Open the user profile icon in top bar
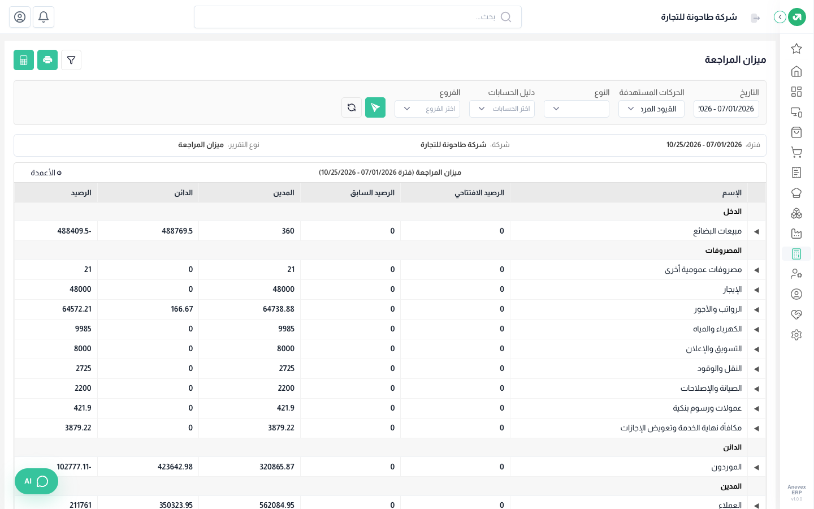Image resolution: width=814 pixels, height=509 pixels. coord(20,17)
